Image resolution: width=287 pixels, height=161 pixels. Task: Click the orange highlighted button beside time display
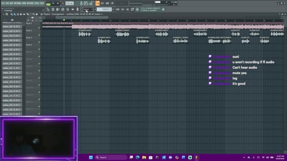pos(98,3)
